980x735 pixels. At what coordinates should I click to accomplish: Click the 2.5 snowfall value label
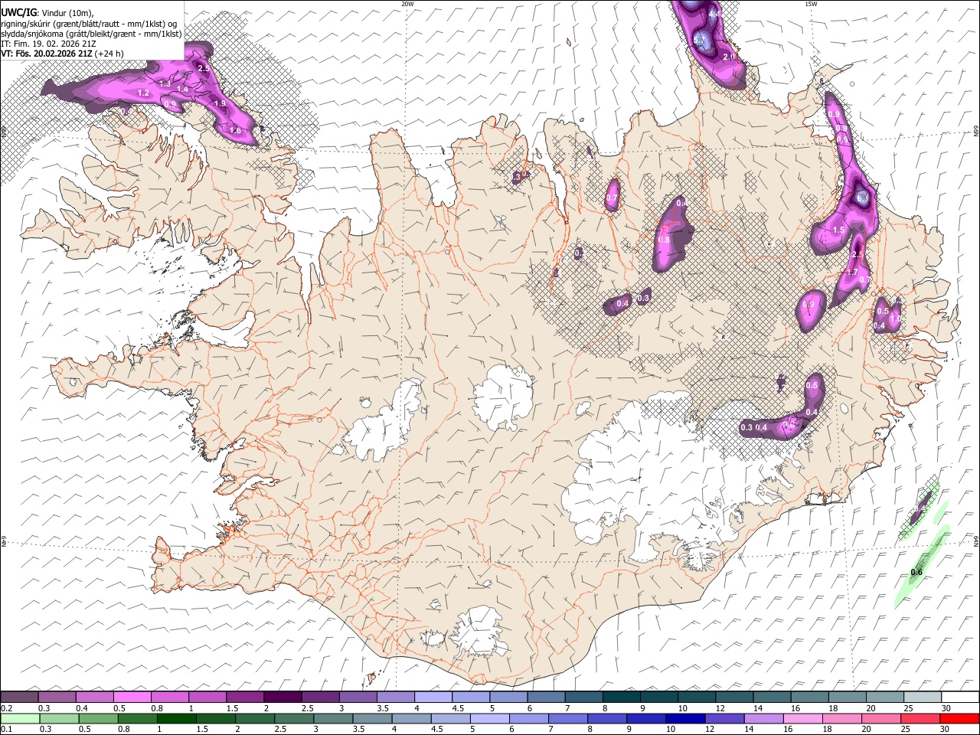203,69
